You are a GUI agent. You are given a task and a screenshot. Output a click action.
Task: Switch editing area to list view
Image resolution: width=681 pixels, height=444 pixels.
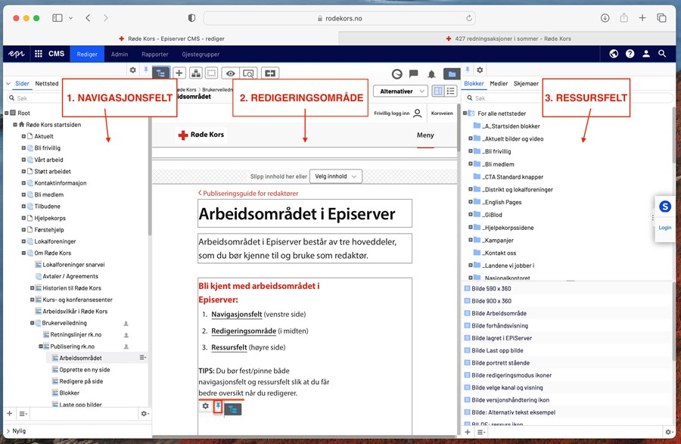pyautogui.click(x=449, y=91)
